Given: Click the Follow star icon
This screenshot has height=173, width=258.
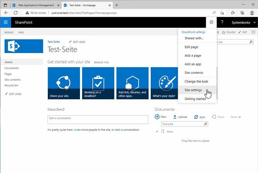Looking at the screenshot, I should [223, 32].
